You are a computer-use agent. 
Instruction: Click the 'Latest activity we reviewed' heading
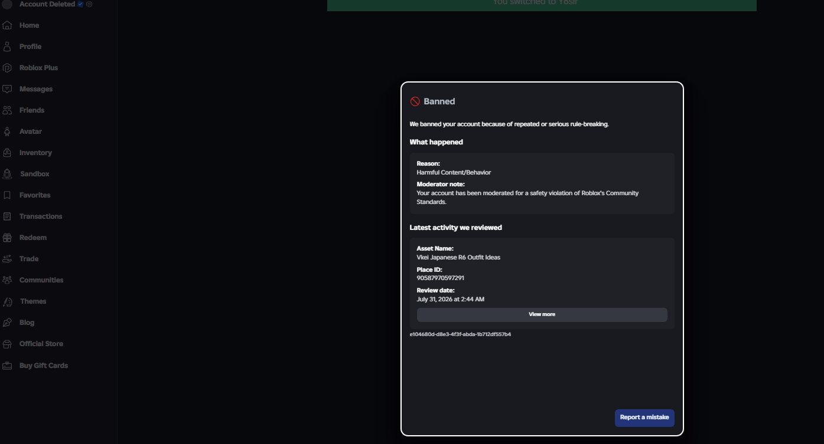point(456,228)
